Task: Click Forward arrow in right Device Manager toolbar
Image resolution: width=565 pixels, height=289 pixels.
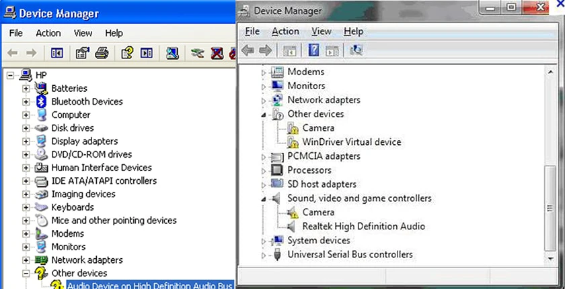Action: (265, 50)
